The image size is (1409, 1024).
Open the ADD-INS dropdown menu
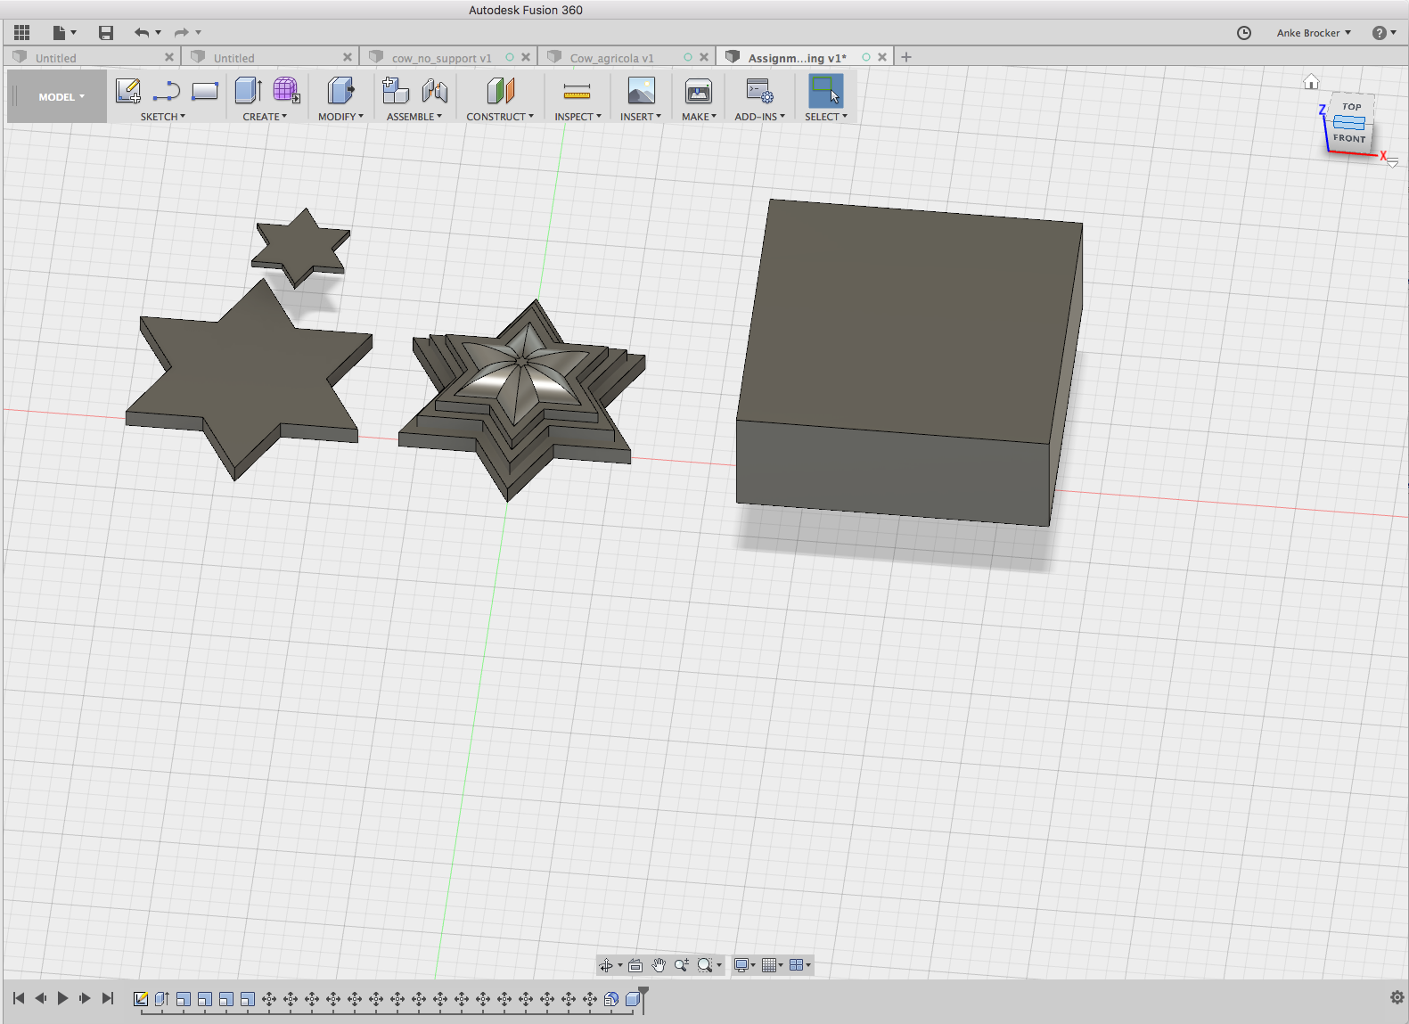[x=759, y=117]
